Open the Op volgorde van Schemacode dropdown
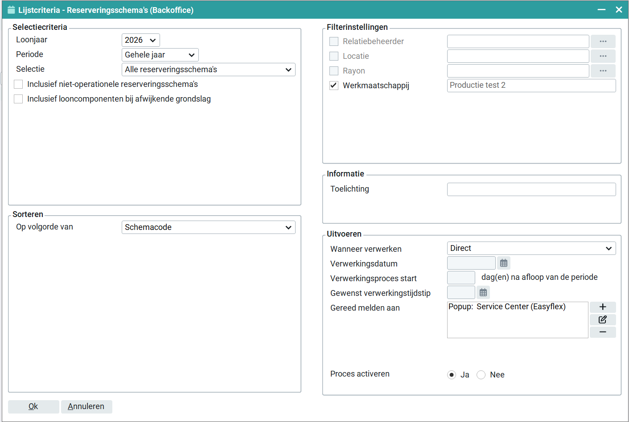 coord(209,227)
